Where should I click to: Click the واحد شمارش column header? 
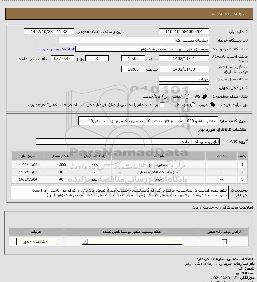click(x=95, y=156)
